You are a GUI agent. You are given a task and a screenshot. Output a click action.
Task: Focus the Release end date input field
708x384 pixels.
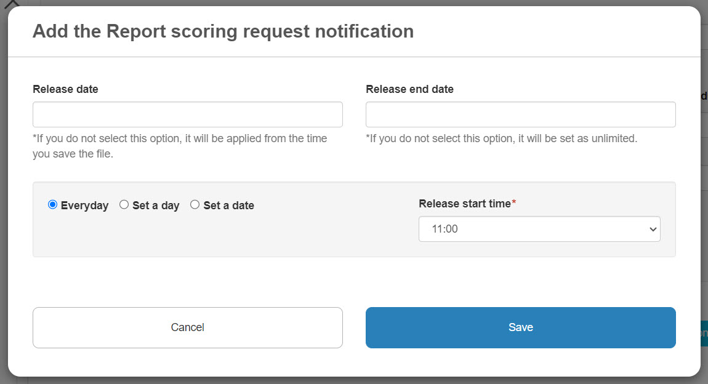click(520, 114)
